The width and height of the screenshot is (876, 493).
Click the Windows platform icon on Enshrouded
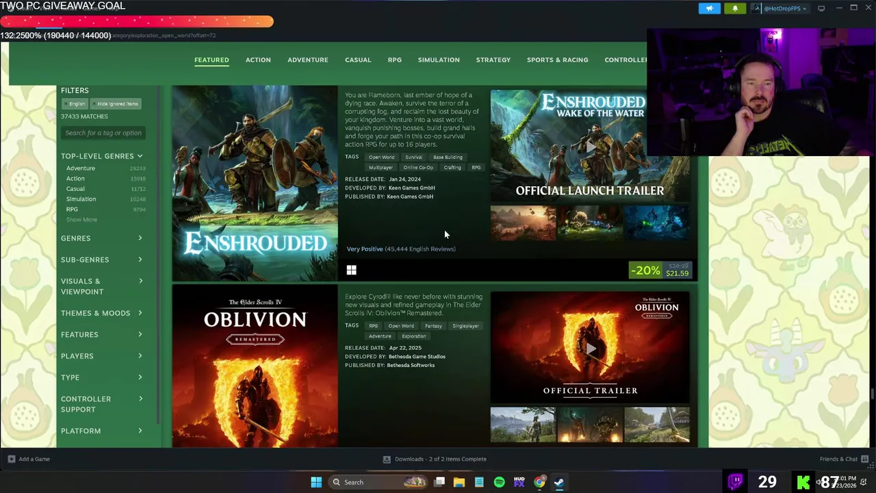pyautogui.click(x=351, y=270)
